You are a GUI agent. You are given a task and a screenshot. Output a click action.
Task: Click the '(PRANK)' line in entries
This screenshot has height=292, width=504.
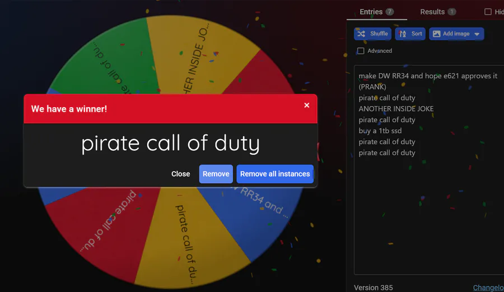[x=372, y=87]
